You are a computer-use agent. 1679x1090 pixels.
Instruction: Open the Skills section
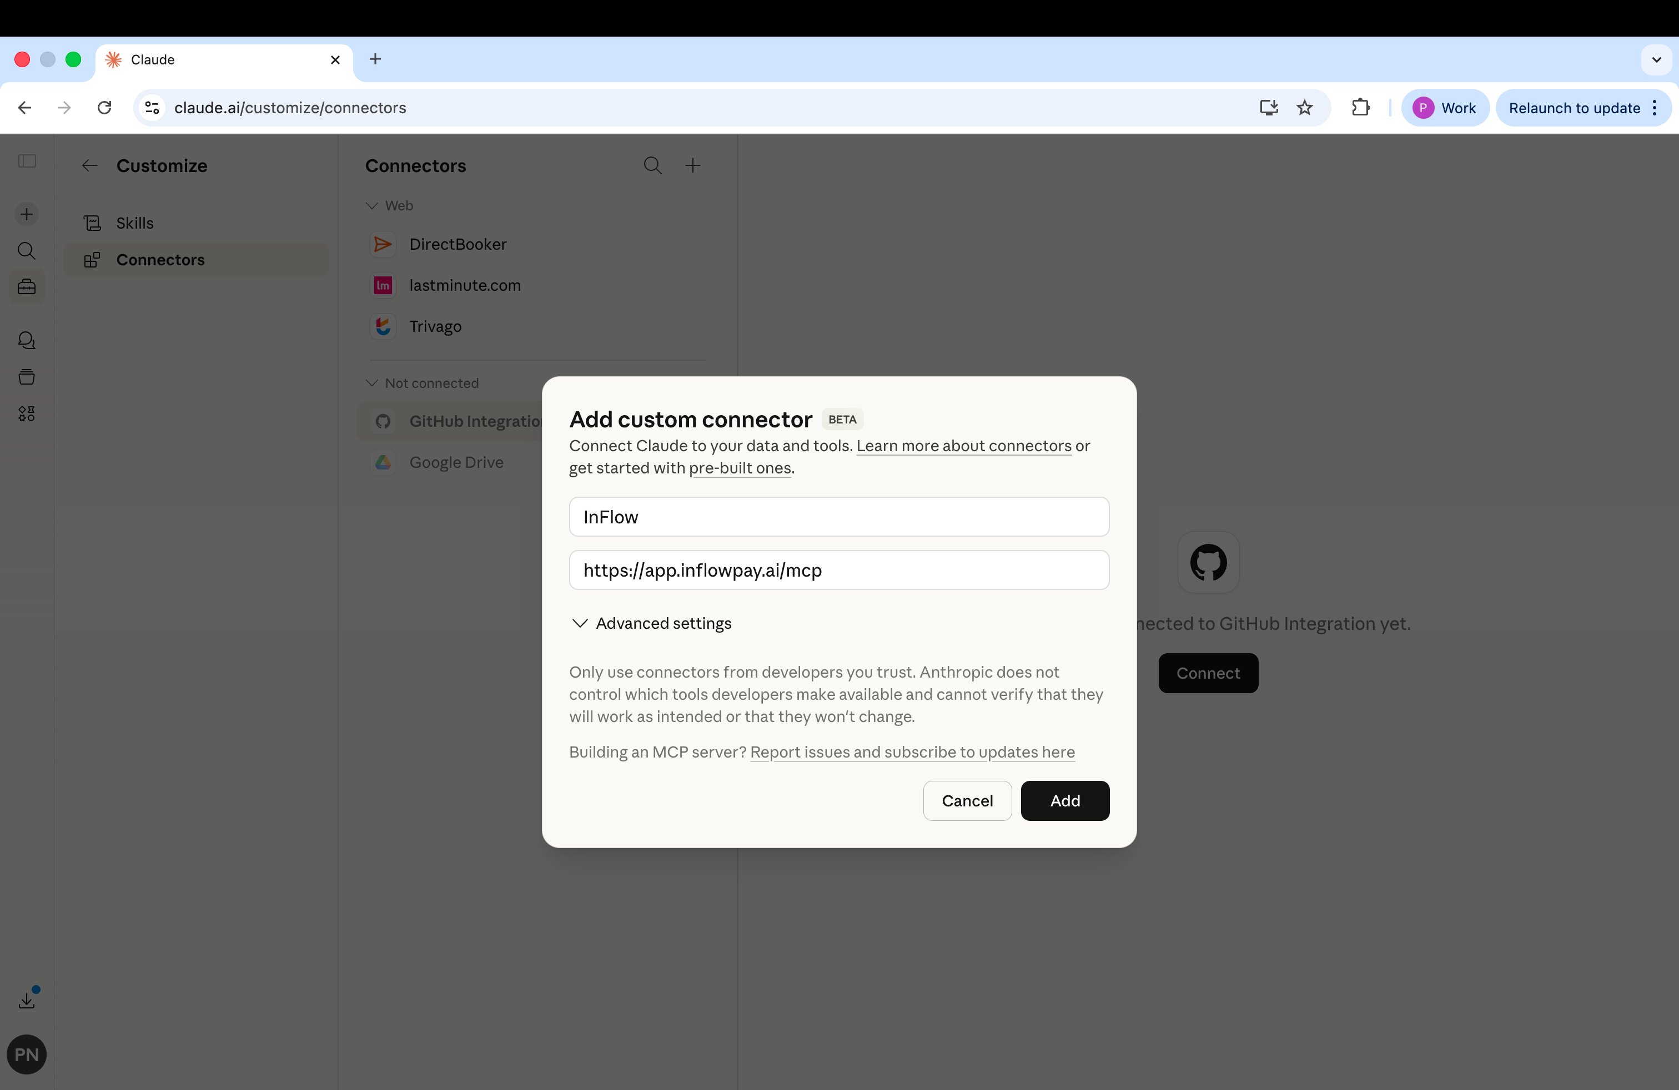click(x=134, y=223)
